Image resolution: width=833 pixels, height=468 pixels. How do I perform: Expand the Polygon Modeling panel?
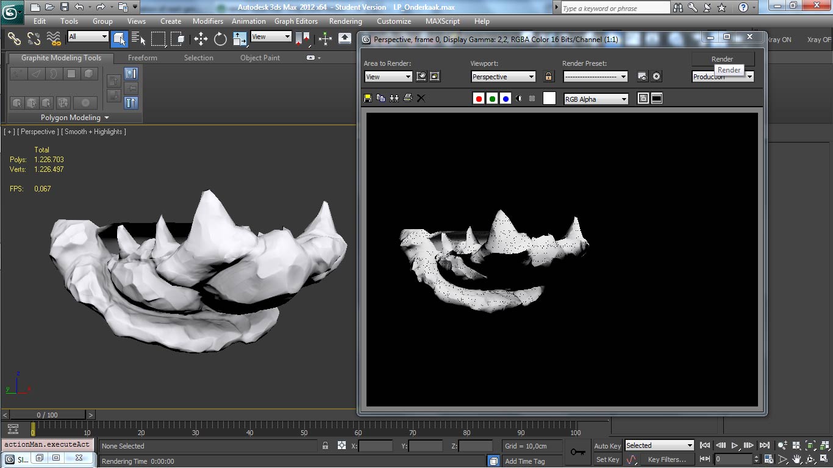(75, 118)
